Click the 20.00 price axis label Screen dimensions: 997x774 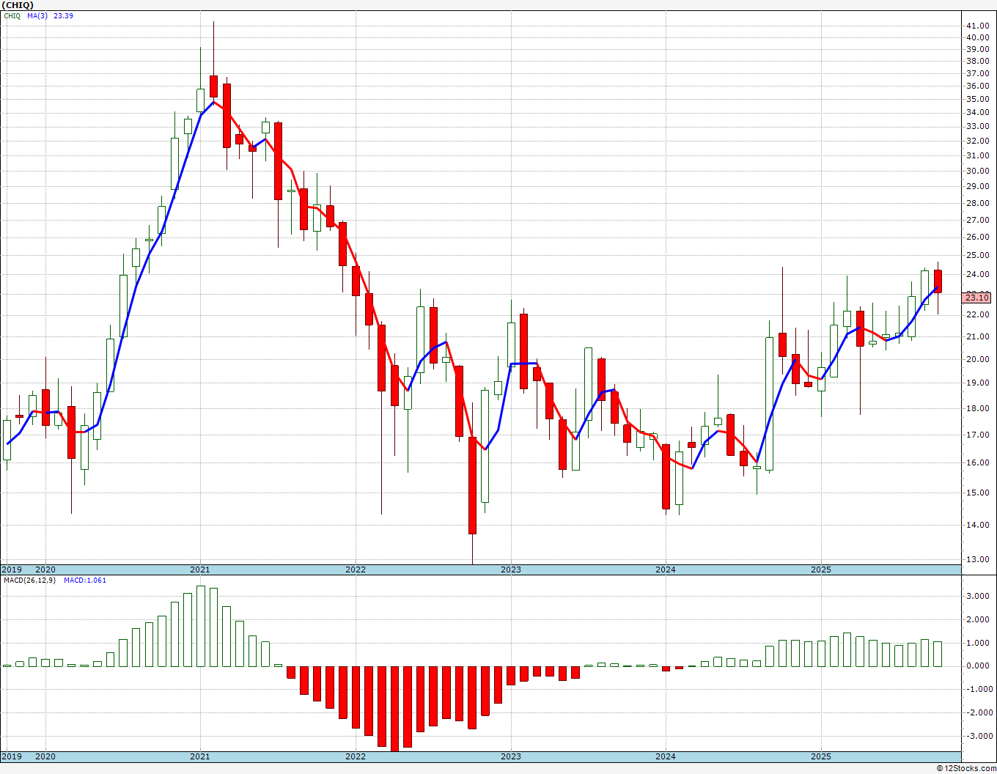point(977,359)
